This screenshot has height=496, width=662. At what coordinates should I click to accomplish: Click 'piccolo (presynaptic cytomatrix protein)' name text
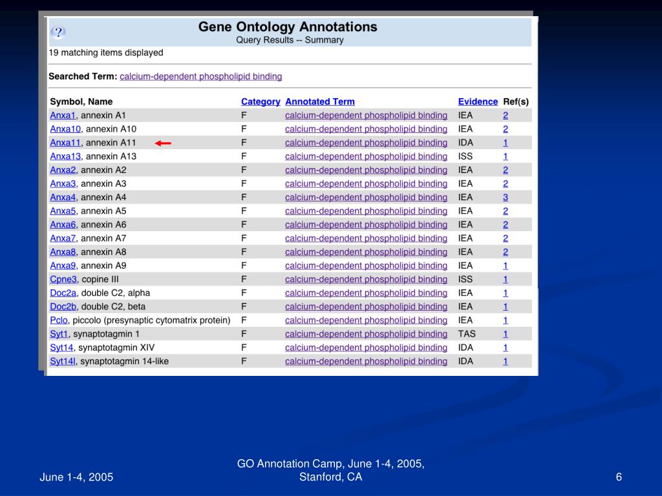(x=151, y=320)
